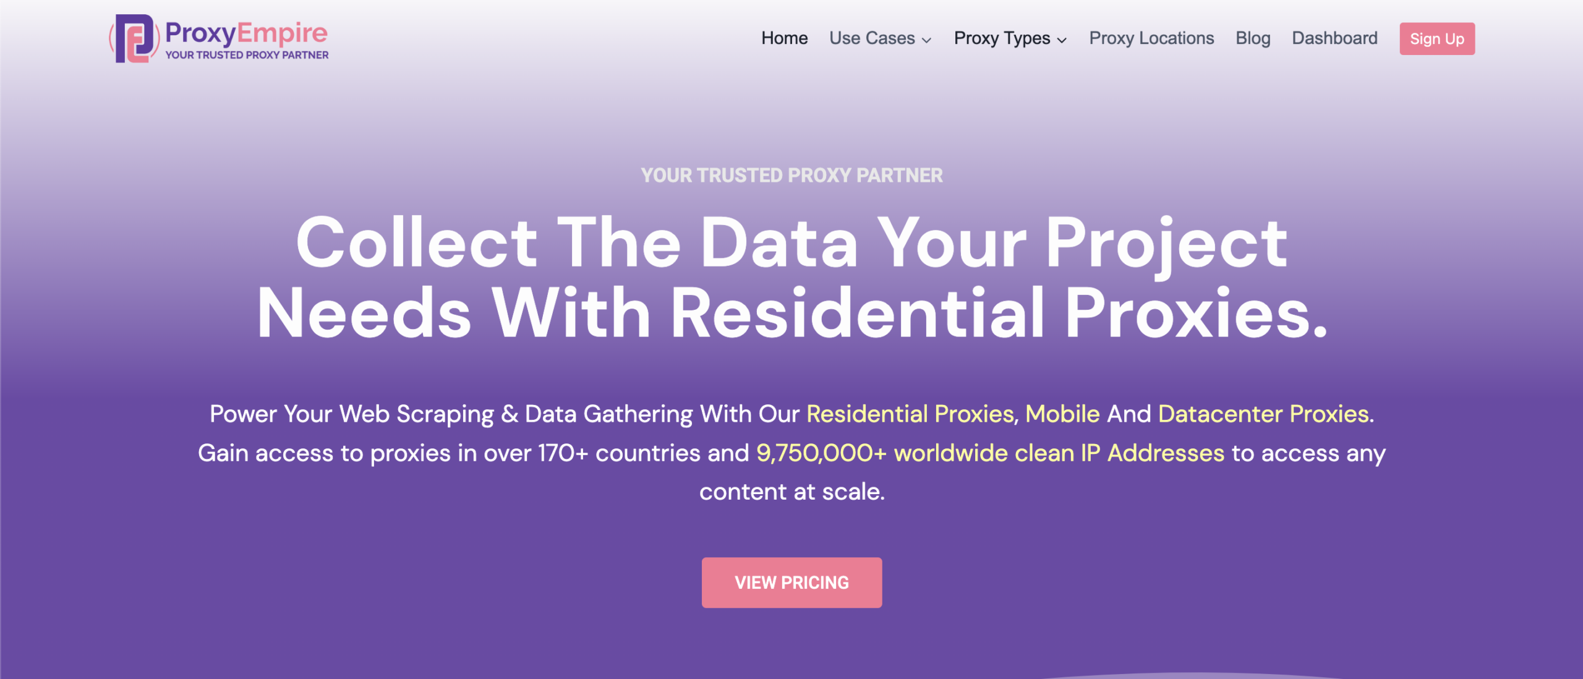Go to the Home nav item
1583x679 pixels.
pyautogui.click(x=784, y=38)
